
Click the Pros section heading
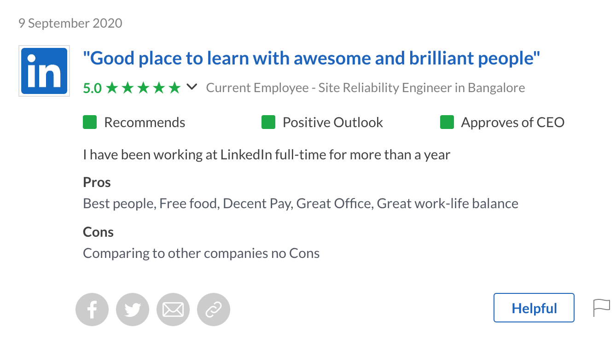97,182
